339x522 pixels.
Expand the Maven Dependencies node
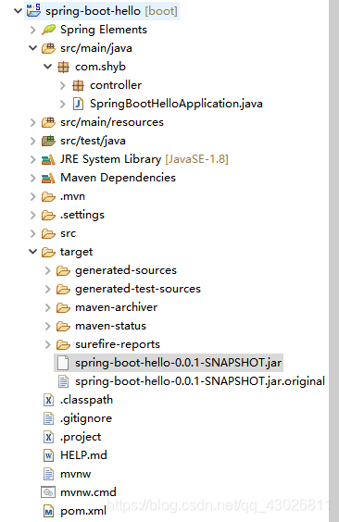33,179
